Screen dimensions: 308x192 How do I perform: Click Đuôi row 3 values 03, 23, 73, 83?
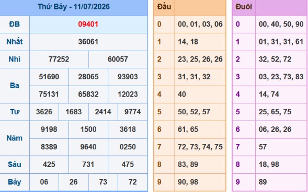[281, 77]
